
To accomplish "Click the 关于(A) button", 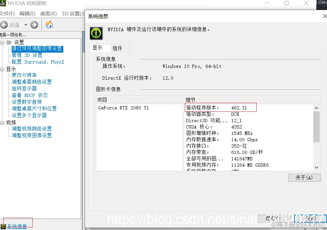I will click(304, 178).
